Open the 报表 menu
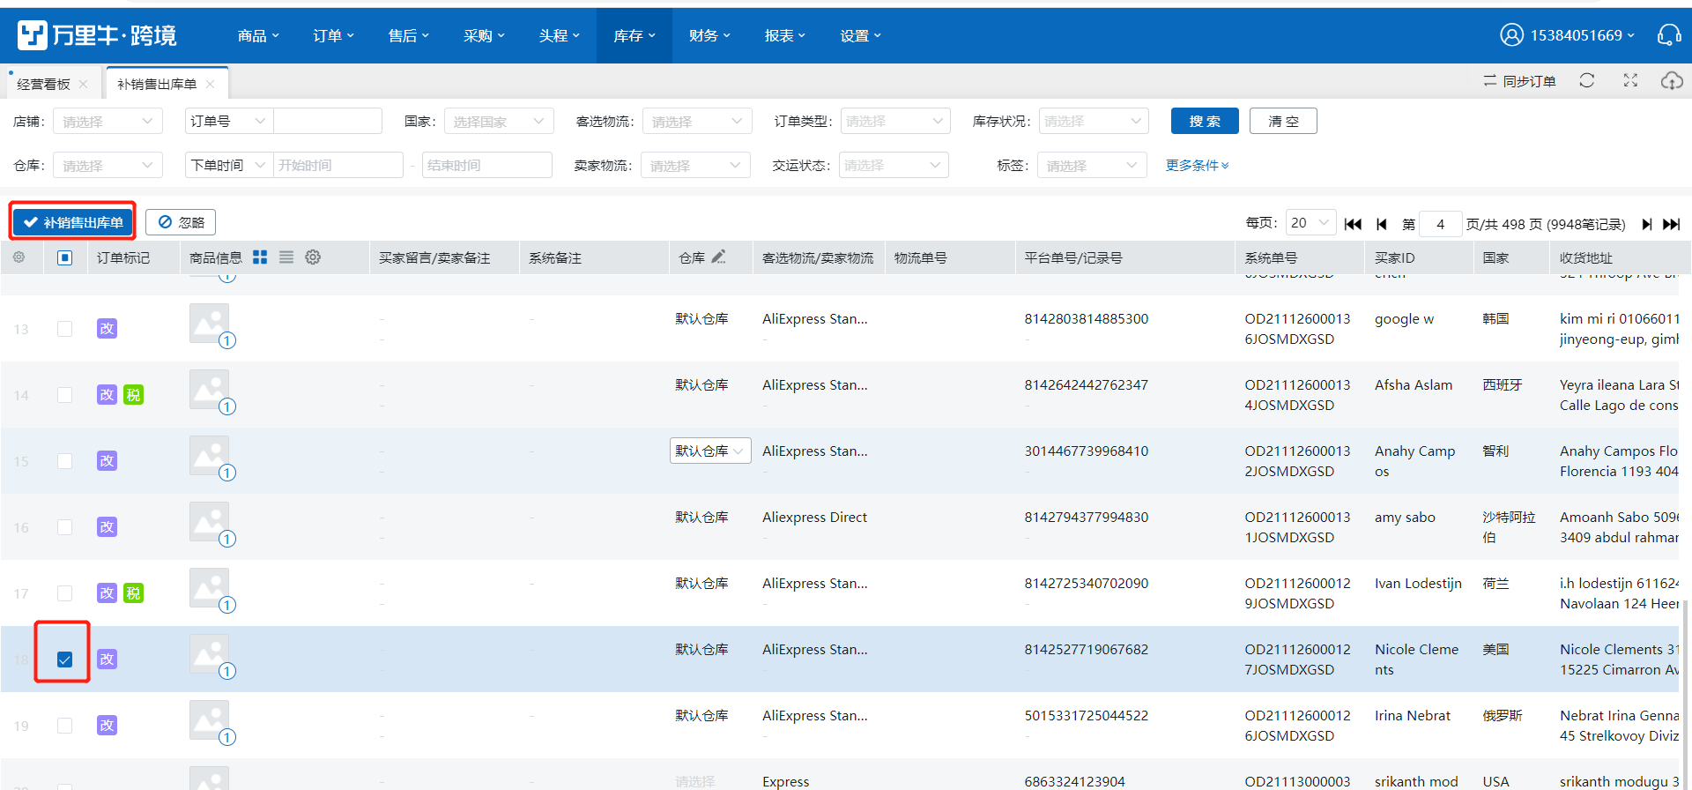This screenshot has width=1692, height=790. click(785, 35)
